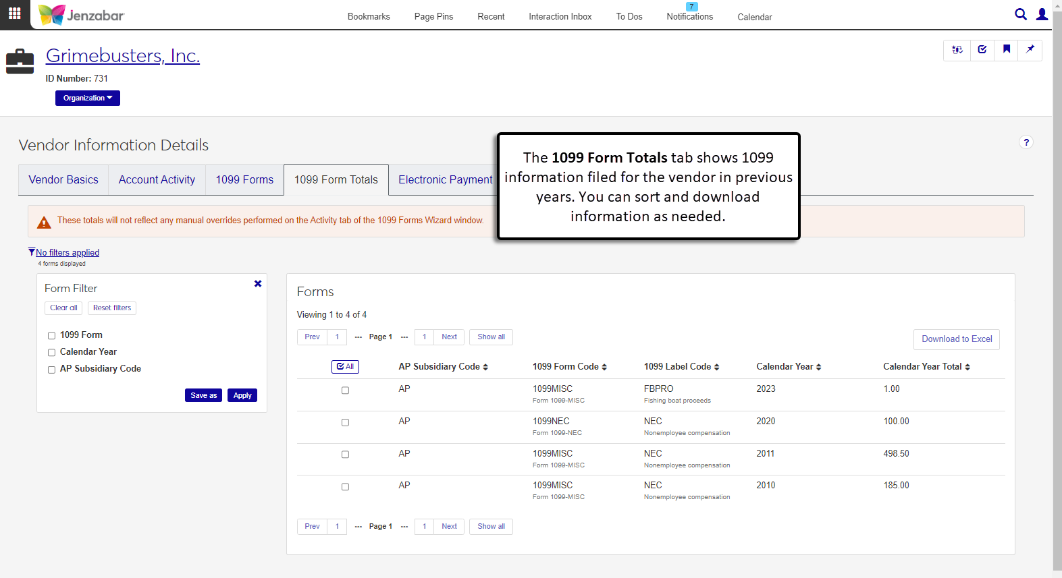Sort by Calendar Year Total column
This screenshot has height=578, width=1062.
pyautogui.click(x=926, y=367)
